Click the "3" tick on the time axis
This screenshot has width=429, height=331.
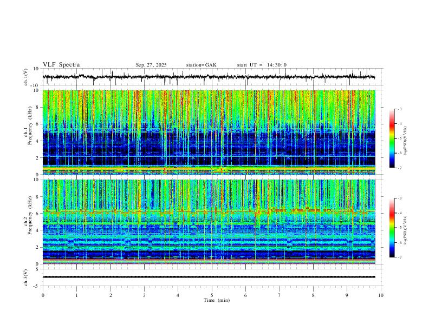144,295
